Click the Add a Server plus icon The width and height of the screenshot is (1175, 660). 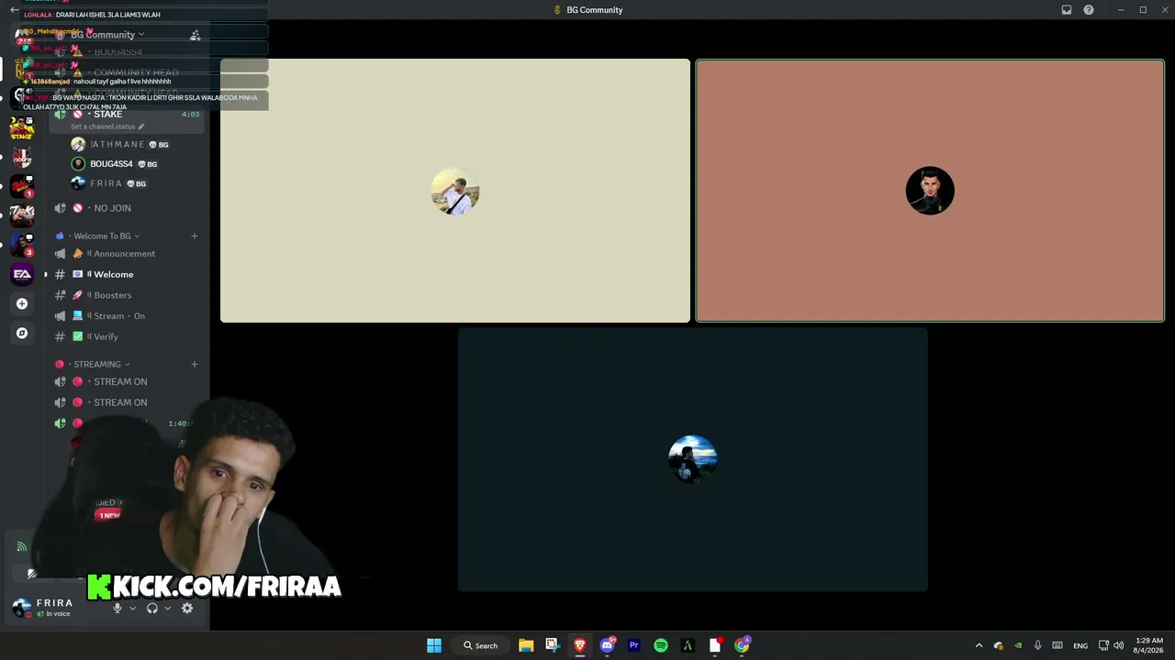coord(22,303)
